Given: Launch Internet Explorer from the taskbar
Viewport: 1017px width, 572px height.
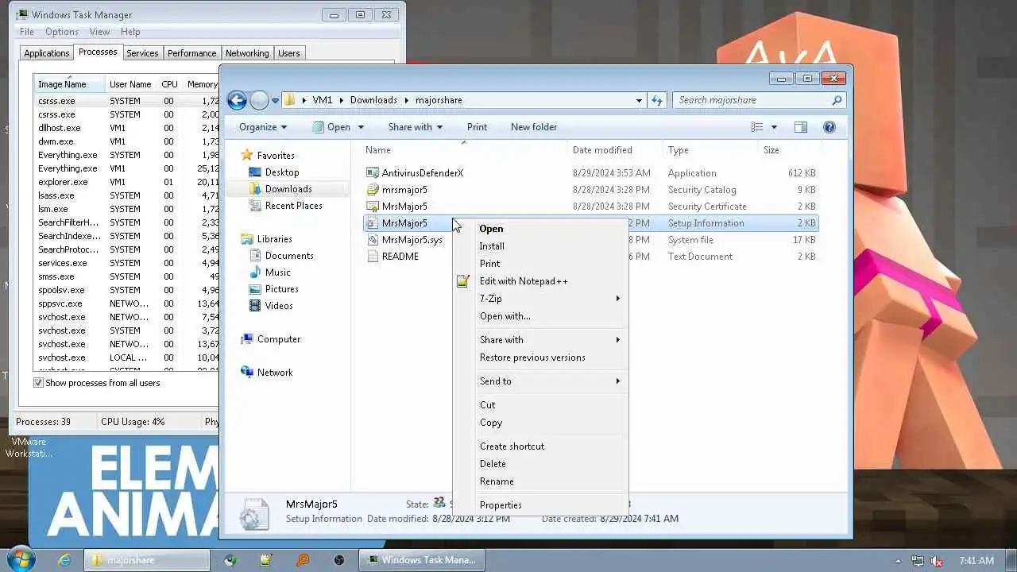Looking at the screenshot, I should pos(64,560).
